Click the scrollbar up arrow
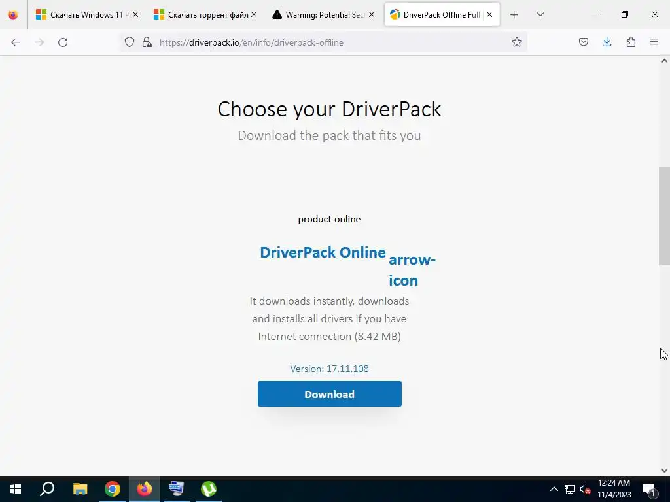Viewport: 670px width, 502px height. click(664, 61)
